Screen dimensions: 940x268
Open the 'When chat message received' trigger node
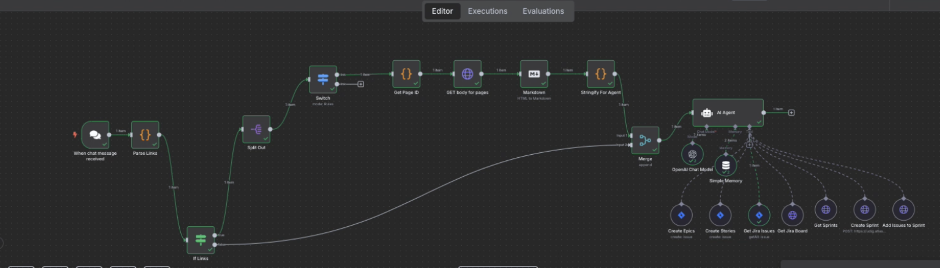(95, 135)
